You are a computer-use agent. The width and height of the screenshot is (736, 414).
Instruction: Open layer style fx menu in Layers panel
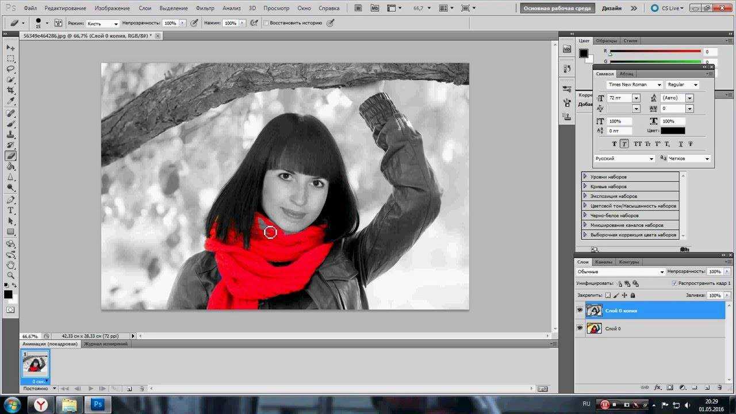tap(656, 388)
